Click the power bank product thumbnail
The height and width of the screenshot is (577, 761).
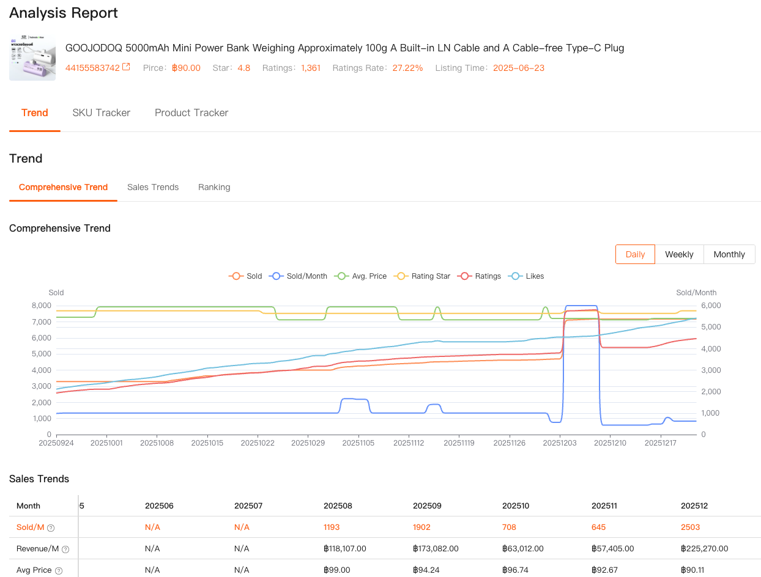click(x=32, y=58)
